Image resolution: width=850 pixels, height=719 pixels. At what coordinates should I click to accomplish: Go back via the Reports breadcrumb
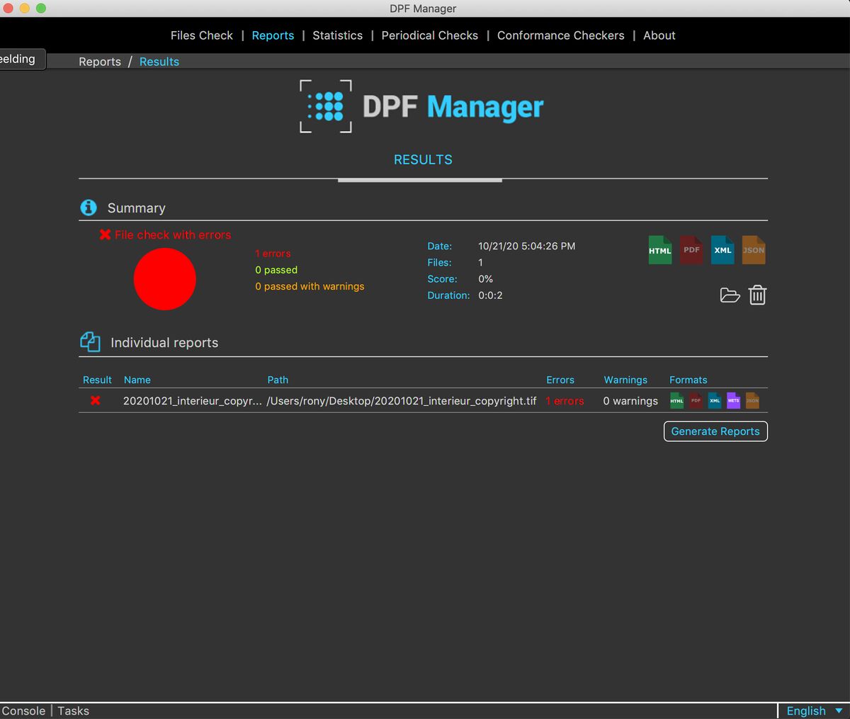pos(99,62)
